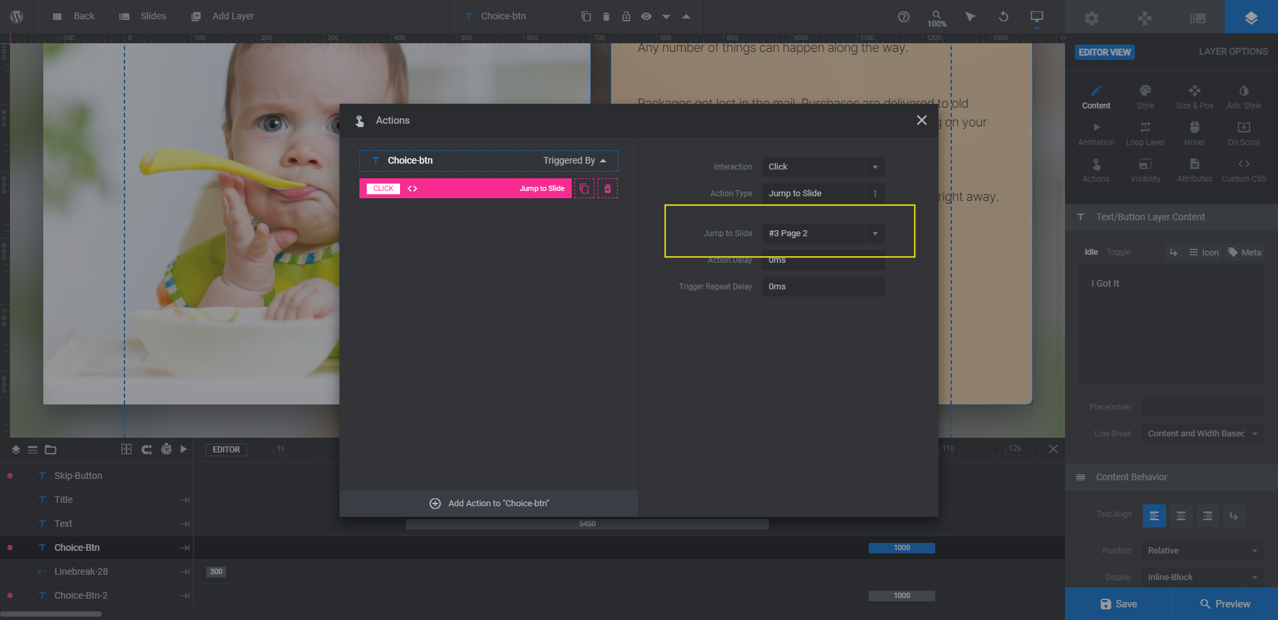The height and width of the screenshot is (620, 1278).
Task: Switch to the Toggle content state
Action: [1118, 252]
